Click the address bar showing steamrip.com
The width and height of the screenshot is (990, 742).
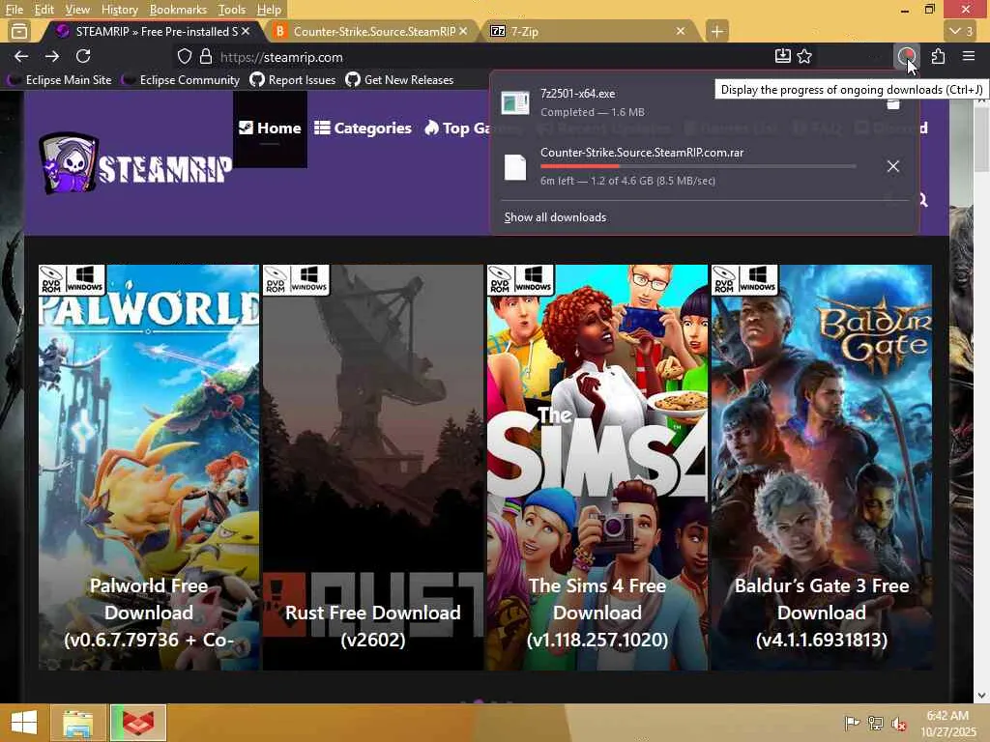(x=492, y=57)
